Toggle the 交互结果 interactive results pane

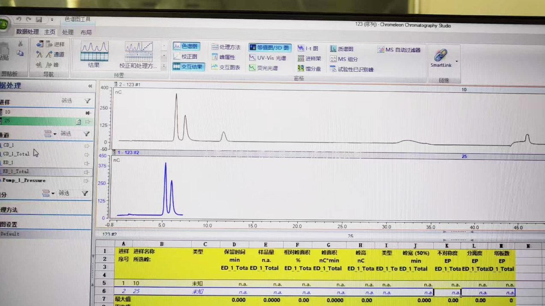pyautogui.click(x=188, y=67)
